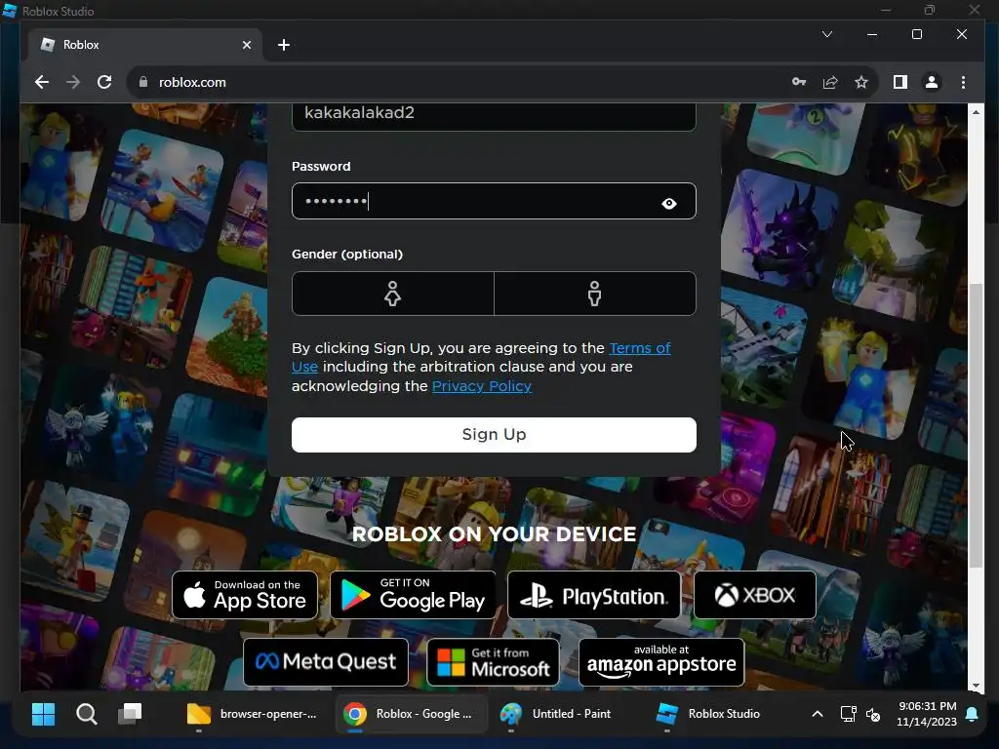Open the Xbox badge
The height and width of the screenshot is (749, 999).
click(x=755, y=595)
